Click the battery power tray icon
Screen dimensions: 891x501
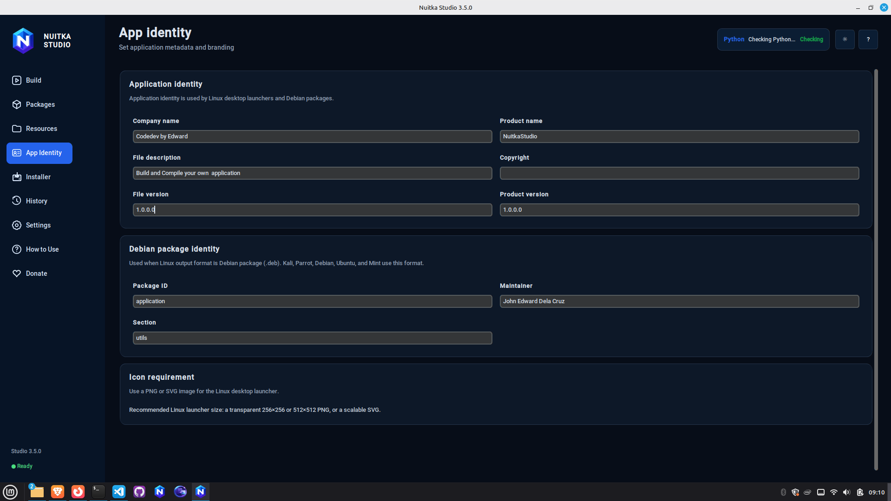[x=860, y=492]
